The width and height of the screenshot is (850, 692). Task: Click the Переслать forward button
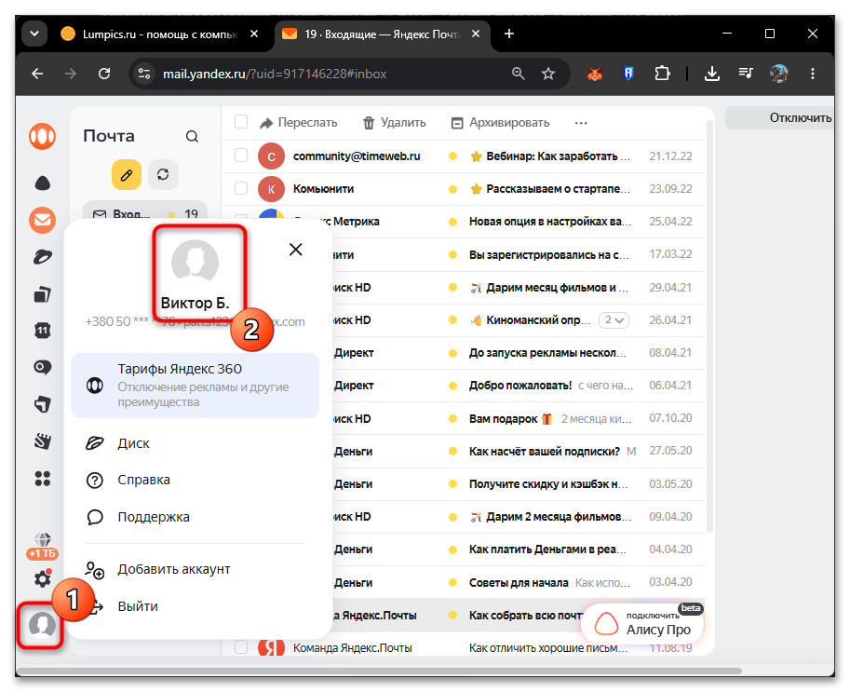(299, 123)
